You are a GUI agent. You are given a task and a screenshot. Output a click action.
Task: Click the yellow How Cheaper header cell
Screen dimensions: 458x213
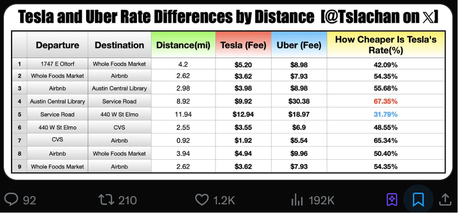coord(385,45)
